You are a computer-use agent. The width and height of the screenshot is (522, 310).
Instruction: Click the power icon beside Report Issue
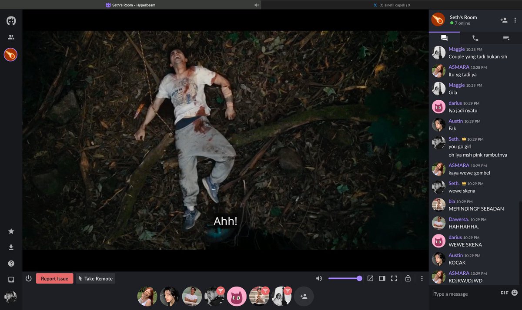pos(29,278)
